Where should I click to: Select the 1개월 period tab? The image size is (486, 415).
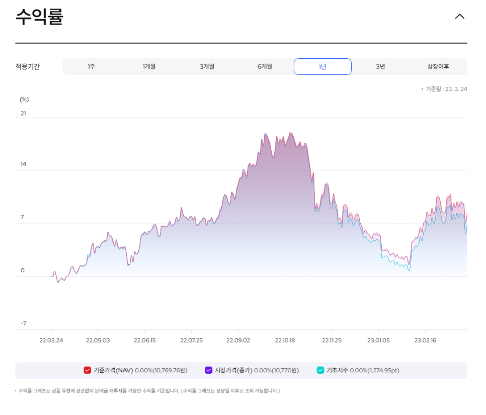[149, 66]
